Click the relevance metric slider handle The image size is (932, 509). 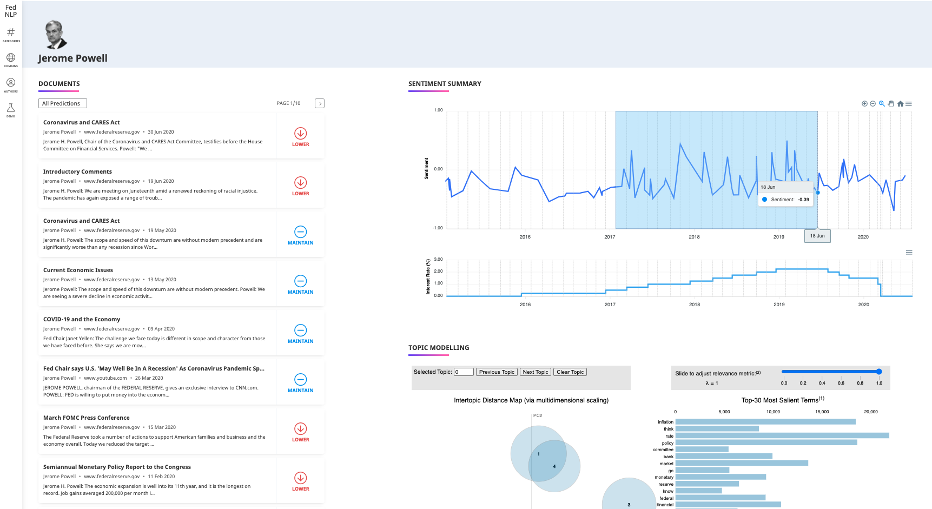click(879, 372)
